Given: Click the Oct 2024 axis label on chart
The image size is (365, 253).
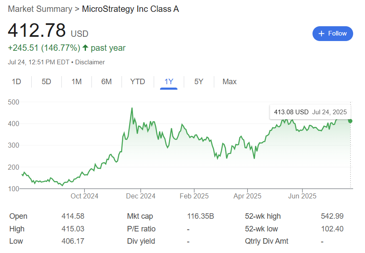Looking at the screenshot, I should (x=84, y=196).
